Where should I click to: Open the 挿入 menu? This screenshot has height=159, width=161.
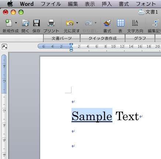[x=107, y=4]
